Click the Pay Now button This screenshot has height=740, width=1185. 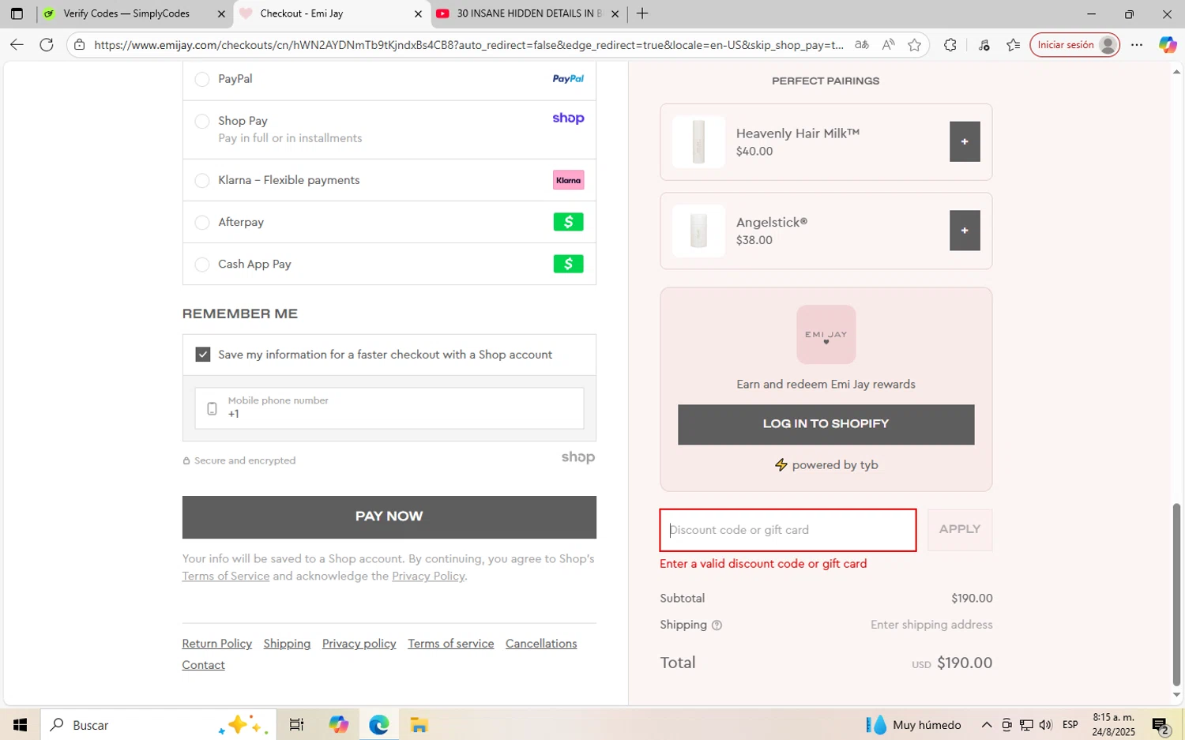click(389, 516)
